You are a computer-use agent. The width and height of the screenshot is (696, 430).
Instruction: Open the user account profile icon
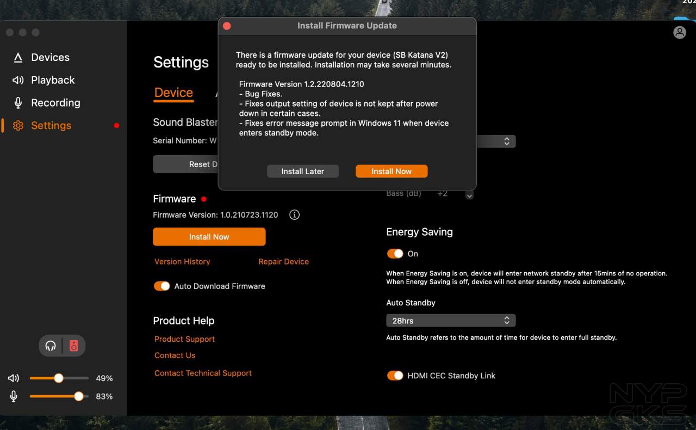(x=680, y=32)
